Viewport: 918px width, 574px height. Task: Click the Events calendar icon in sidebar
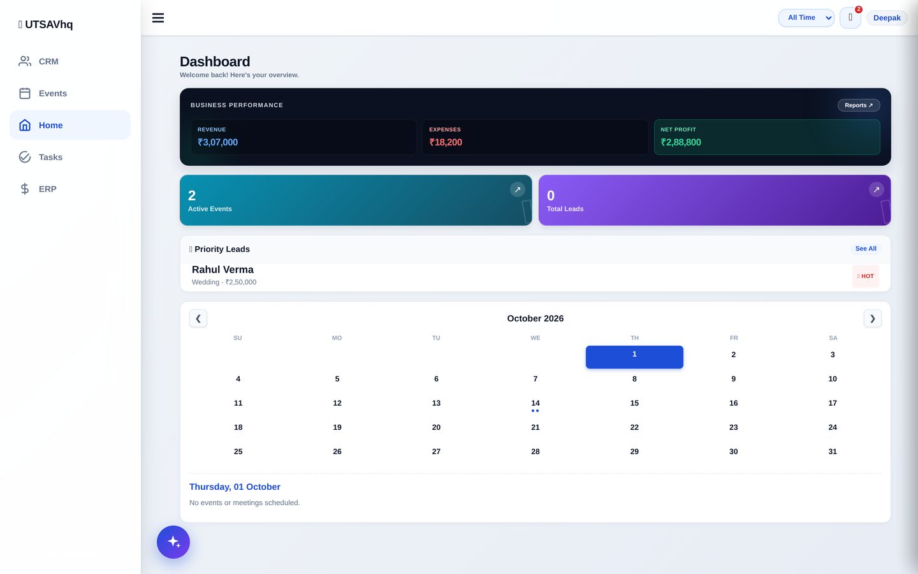[x=25, y=93]
